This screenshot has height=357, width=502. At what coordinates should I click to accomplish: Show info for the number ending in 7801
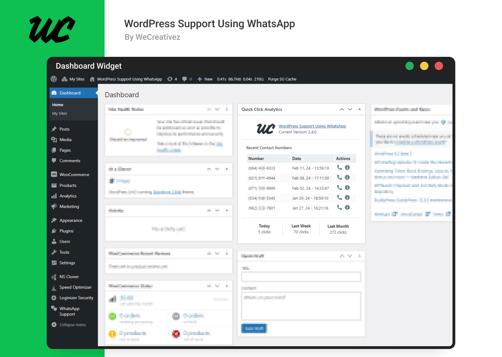click(347, 207)
